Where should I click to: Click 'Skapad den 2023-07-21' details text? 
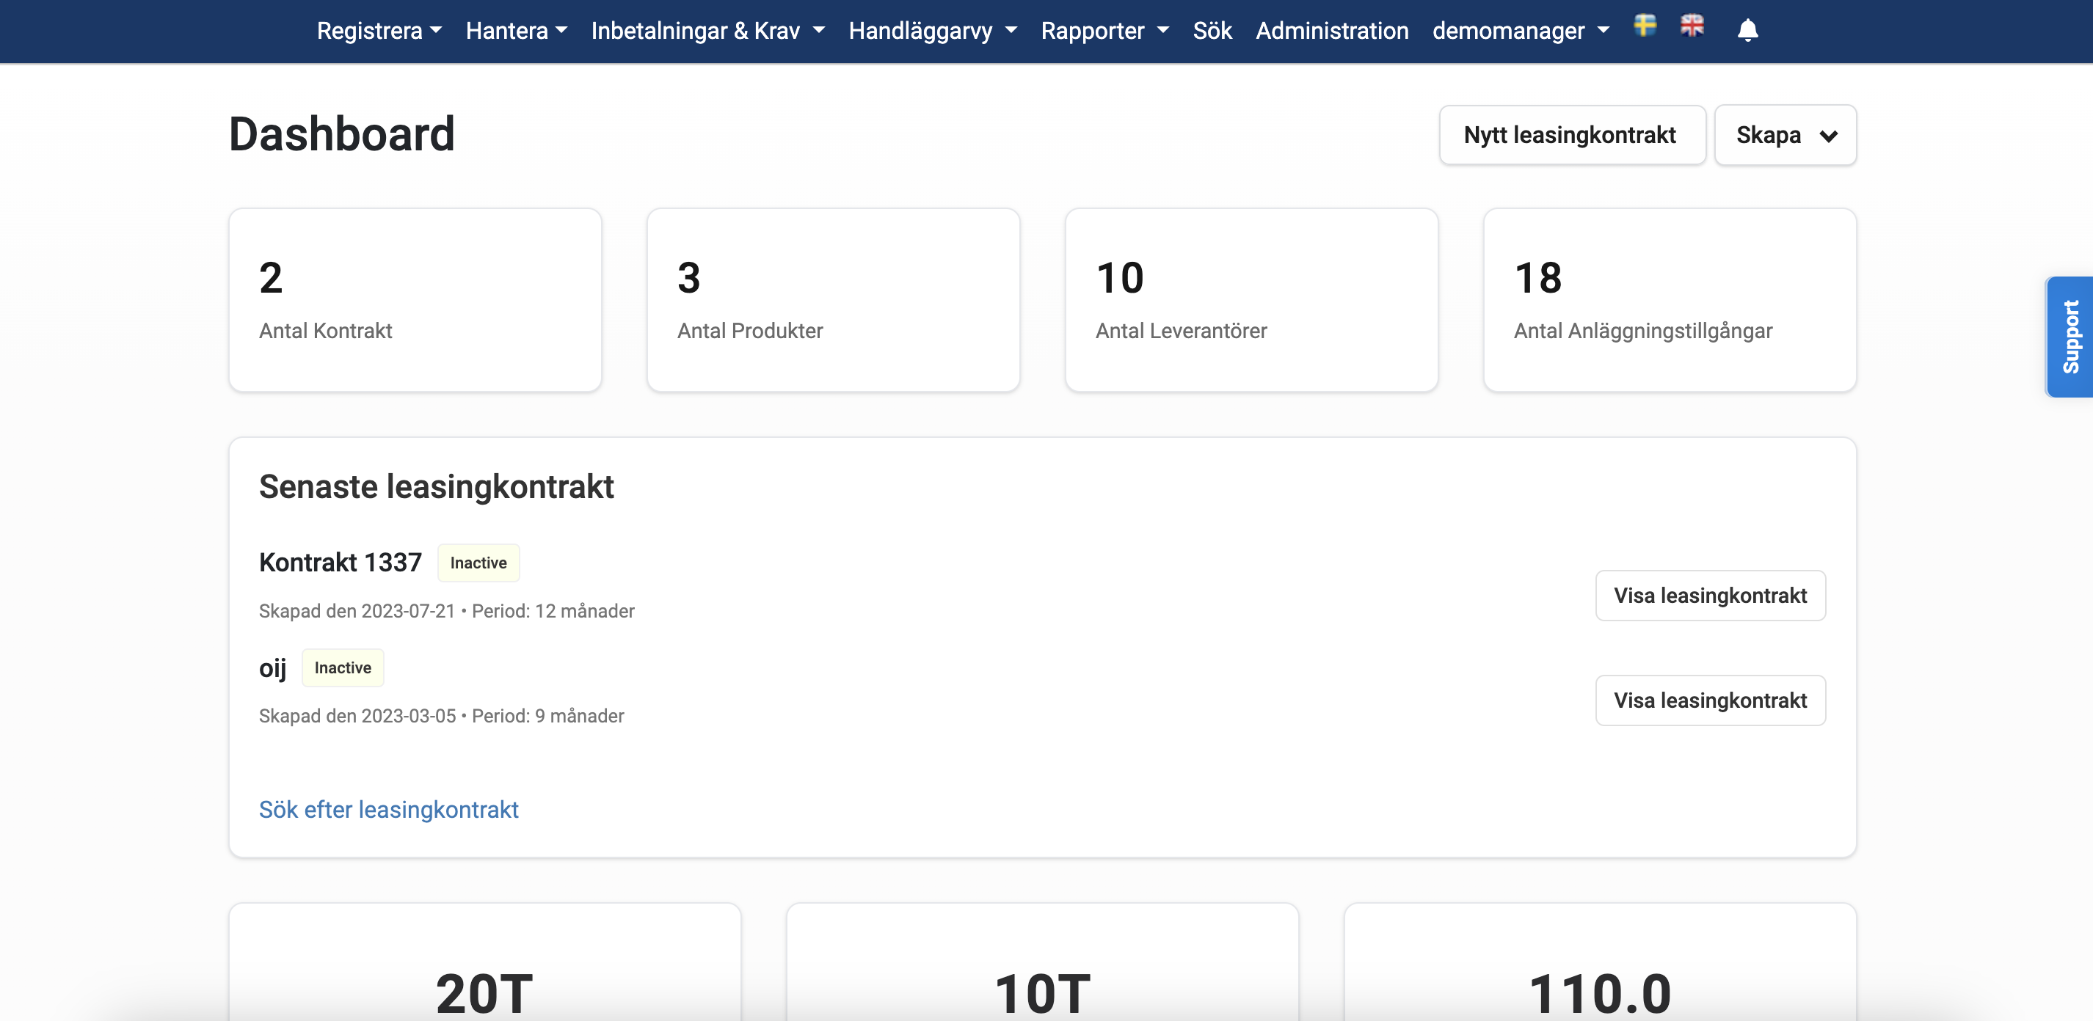tap(447, 611)
